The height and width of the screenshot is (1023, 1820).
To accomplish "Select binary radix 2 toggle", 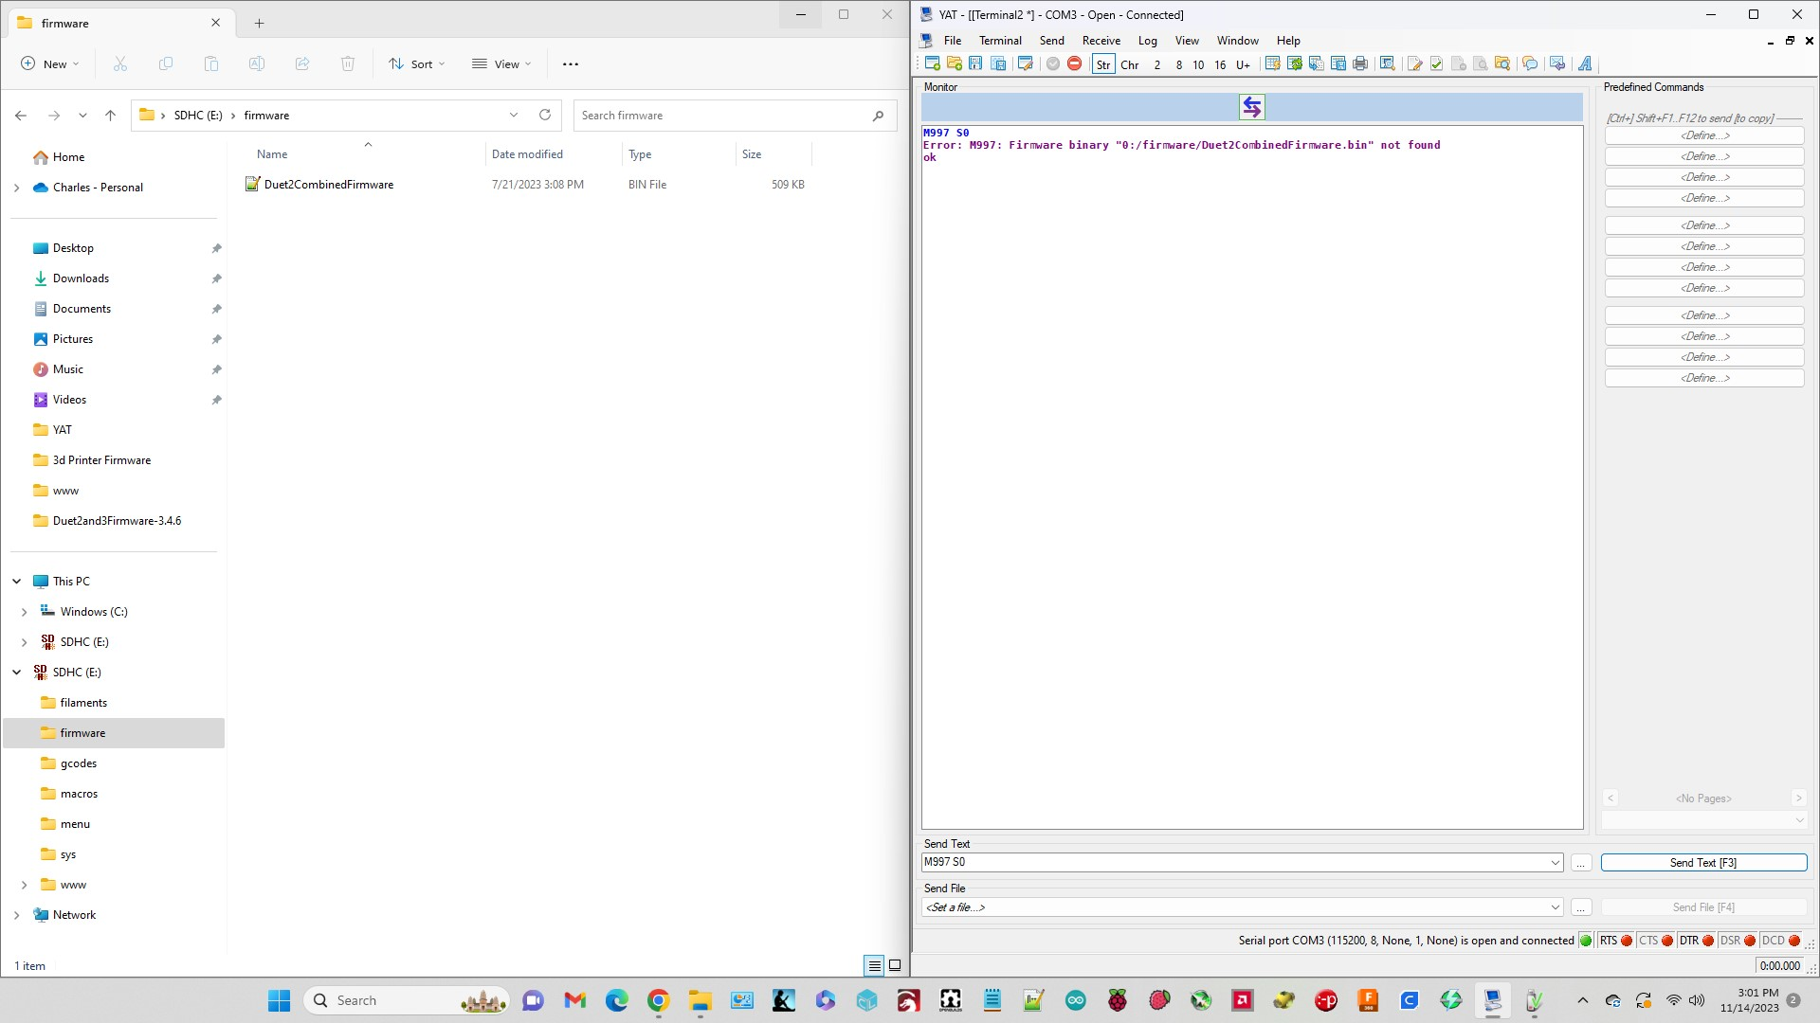I will tap(1156, 64).
